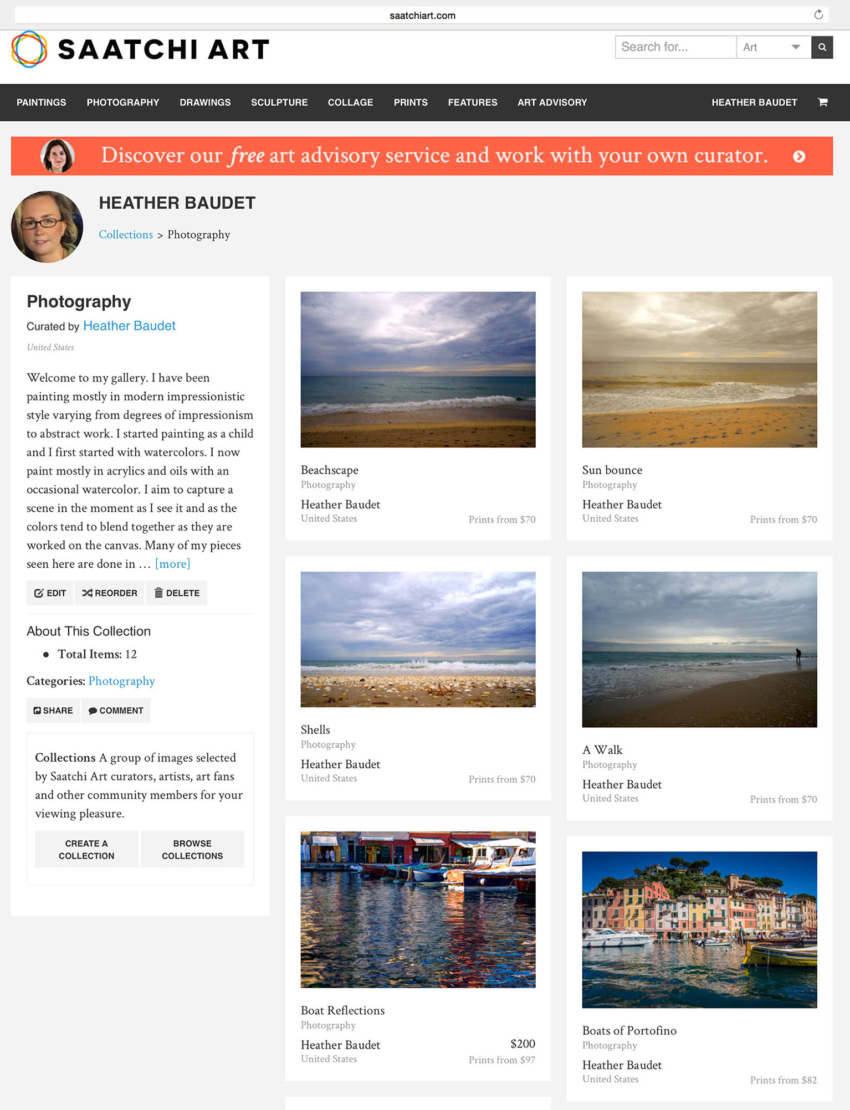Click in the Search for... field
The width and height of the screenshot is (850, 1110).
click(x=675, y=47)
